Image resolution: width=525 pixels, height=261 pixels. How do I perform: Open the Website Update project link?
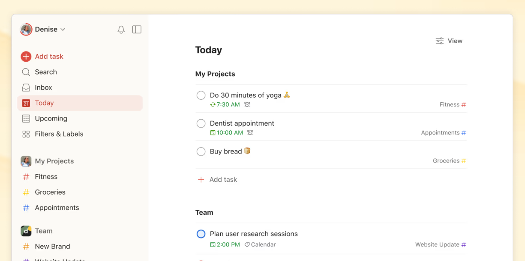437,245
